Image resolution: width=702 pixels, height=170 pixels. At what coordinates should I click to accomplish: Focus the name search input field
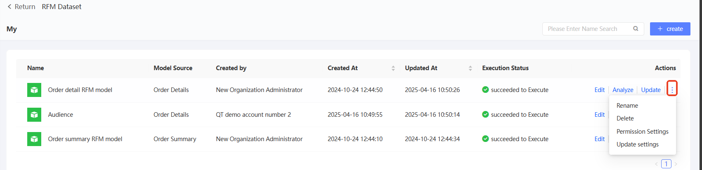click(x=588, y=29)
